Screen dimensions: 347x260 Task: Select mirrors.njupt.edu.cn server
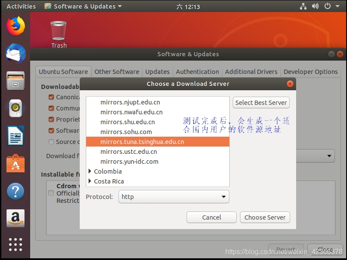(x=158, y=102)
